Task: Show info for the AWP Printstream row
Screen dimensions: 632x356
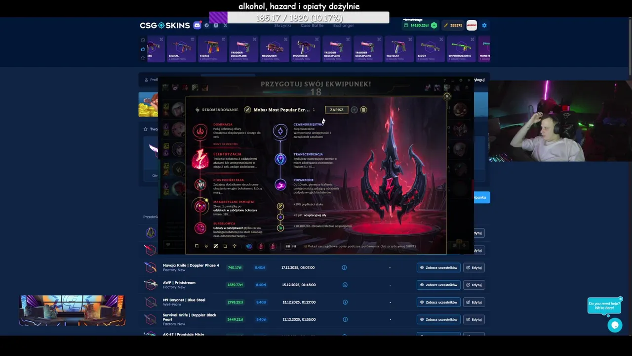Action: [345, 285]
